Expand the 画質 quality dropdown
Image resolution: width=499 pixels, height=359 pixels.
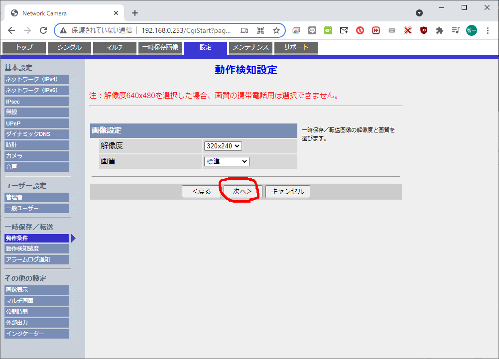(227, 161)
